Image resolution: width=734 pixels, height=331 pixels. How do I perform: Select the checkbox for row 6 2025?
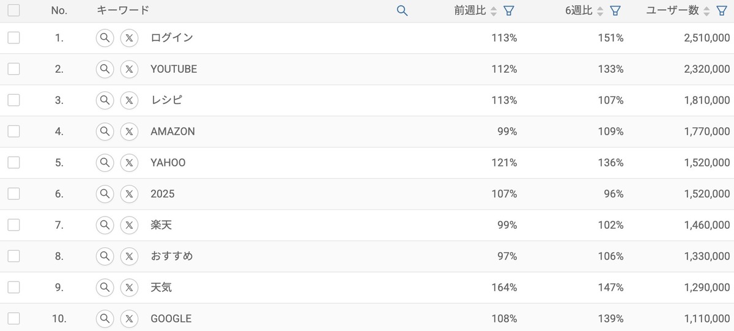[x=13, y=194]
